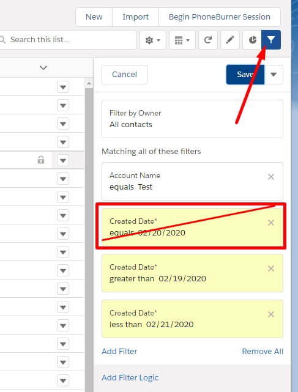Remove the Created Date equals 02/20/2020 filter
Screen dimensions: 298x392
pos(271,223)
